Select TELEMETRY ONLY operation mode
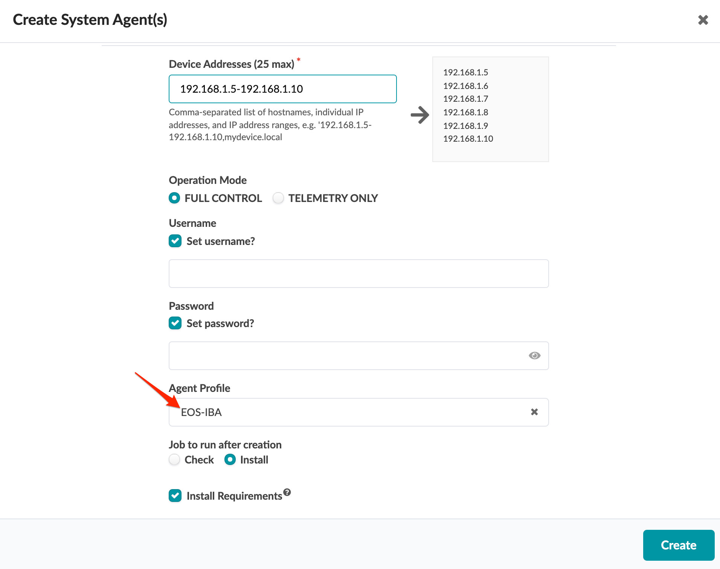Screen dimensions: 720x569 [x=278, y=198]
